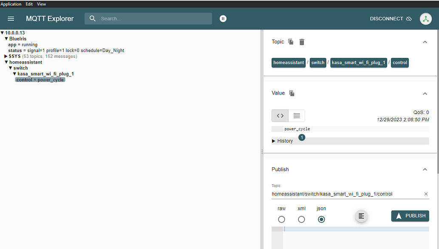Select the switch topic breadcrumb
The height and width of the screenshot is (249, 439).
(x=318, y=63)
